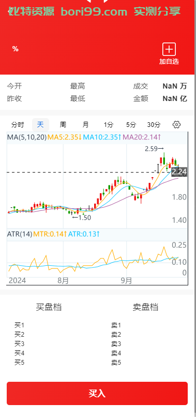The width and height of the screenshot is (196, 417).
Task: Select the 月 monthly chart tab
Action: click(x=85, y=125)
